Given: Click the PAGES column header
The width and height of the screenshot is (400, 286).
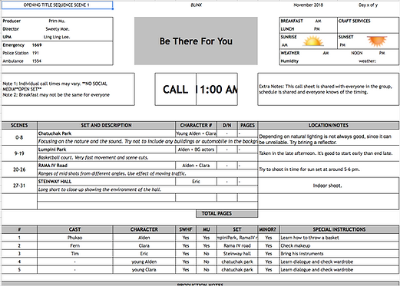Looking at the screenshot, I should click(x=247, y=125).
